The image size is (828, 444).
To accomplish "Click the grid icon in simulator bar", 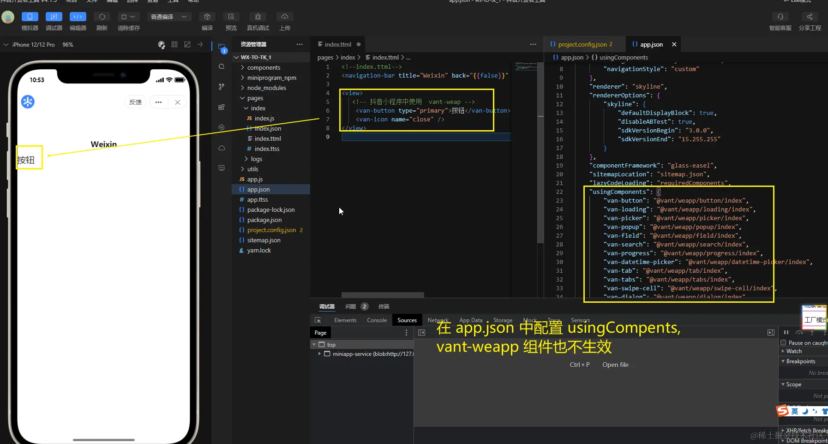I will pos(174,45).
